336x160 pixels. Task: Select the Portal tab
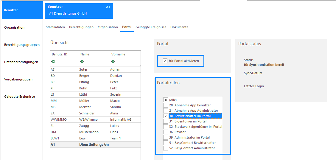127,27
